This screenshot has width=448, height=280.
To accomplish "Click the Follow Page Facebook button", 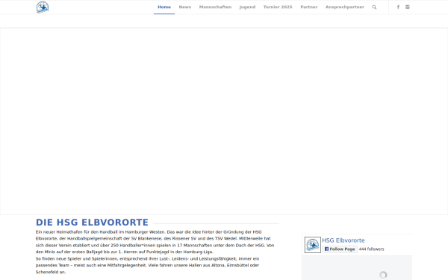I will 340,249.
